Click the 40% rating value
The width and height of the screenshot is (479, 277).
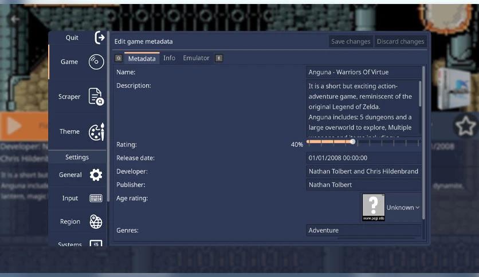(297, 145)
